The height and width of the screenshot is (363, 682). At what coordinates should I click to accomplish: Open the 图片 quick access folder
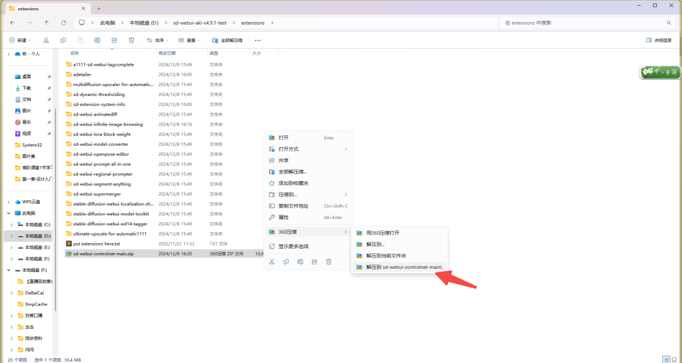[27, 111]
